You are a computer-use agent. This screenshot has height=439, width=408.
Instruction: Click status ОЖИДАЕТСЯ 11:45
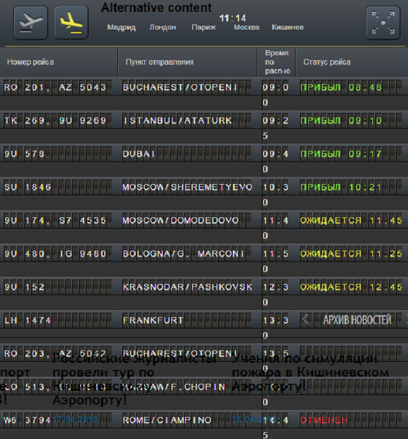[x=351, y=220]
